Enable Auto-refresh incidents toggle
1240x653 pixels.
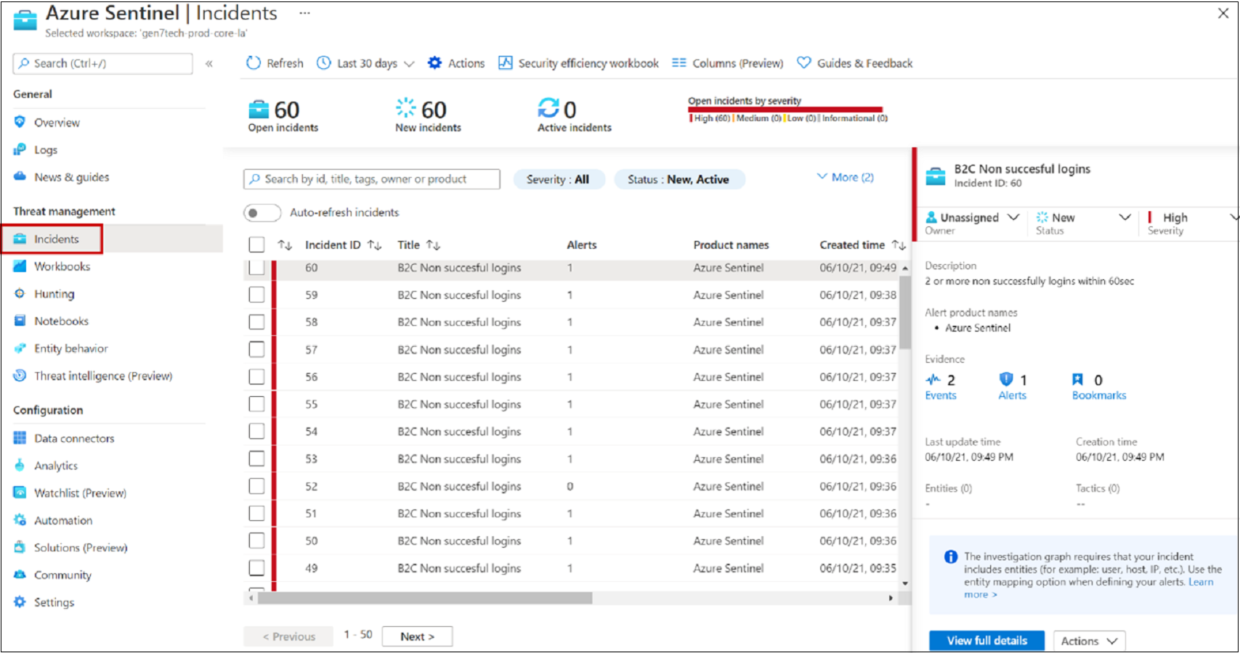[x=262, y=213]
